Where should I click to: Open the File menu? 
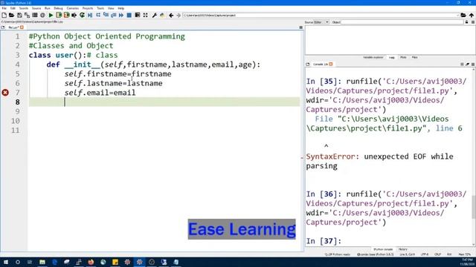point(4,8)
